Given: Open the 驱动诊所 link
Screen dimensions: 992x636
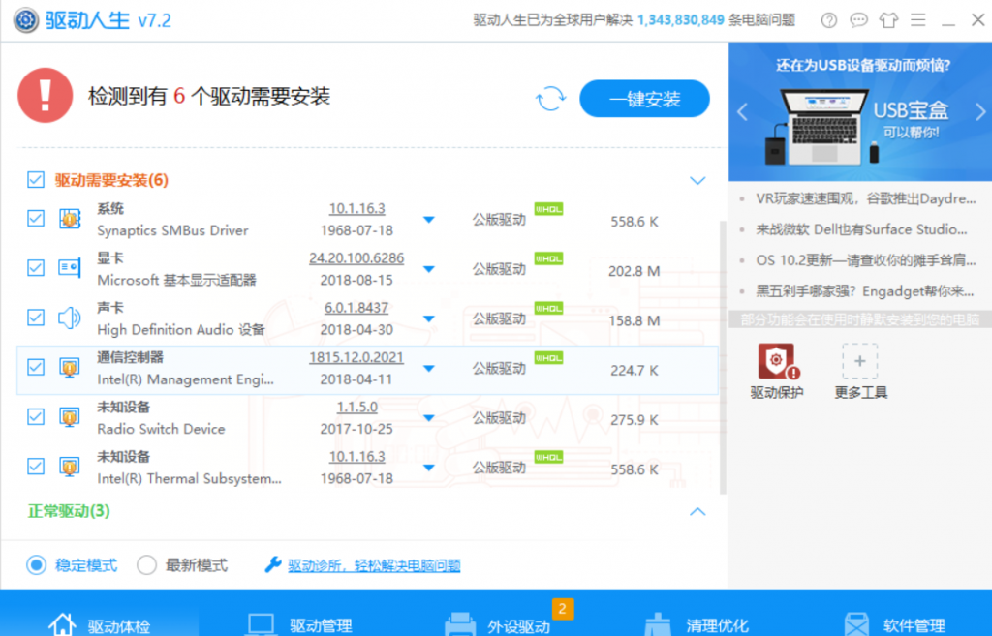Looking at the screenshot, I should click(x=374, y=566).
